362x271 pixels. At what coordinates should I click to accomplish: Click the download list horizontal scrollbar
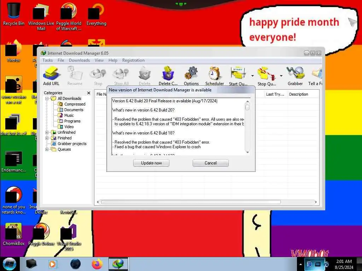[191, 202]
